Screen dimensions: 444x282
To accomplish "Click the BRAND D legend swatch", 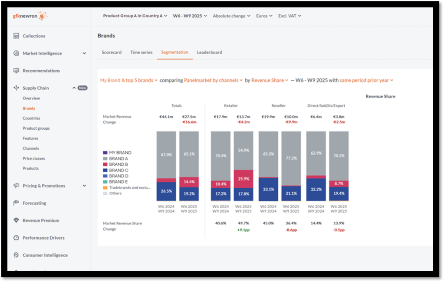I will coord(105,176).
